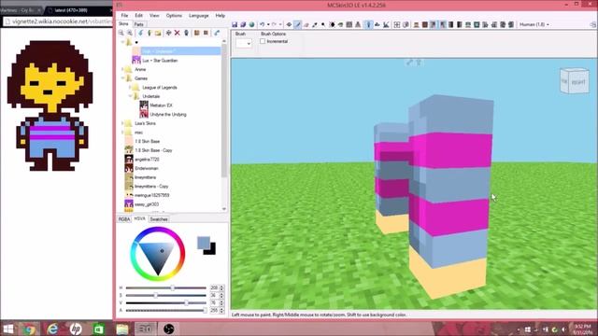Switch to the Swatches tab
598x336 pixels.
[x=159, y=219]
